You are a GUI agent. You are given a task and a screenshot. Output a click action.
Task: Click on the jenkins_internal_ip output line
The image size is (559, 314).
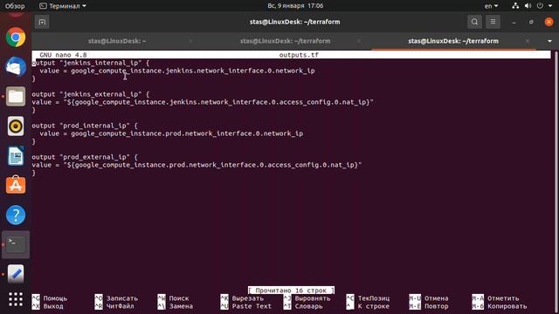point(91,63)
